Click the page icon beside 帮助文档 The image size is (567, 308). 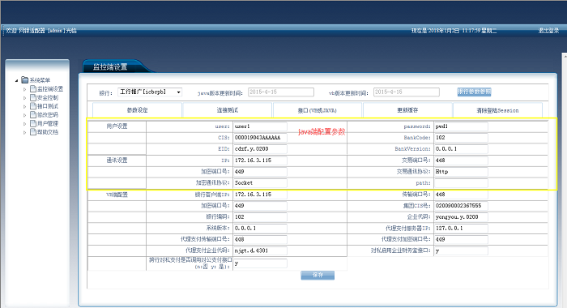(33, 132)
